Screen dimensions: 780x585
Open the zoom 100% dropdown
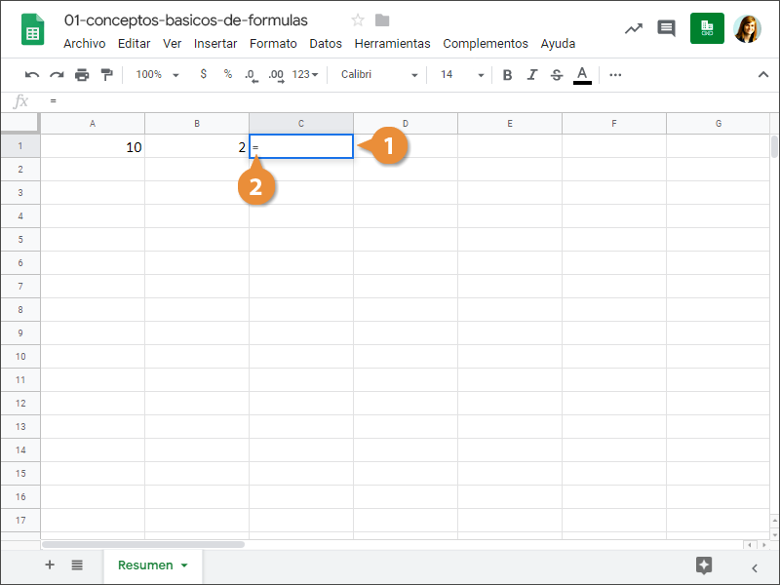[x=157, y=75]
